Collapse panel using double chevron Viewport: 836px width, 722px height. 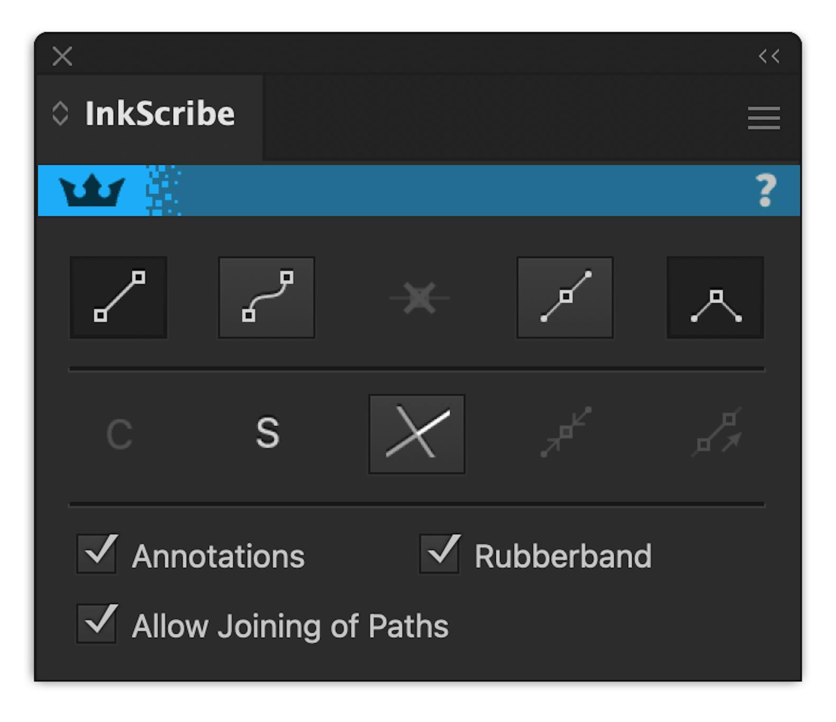768,56
